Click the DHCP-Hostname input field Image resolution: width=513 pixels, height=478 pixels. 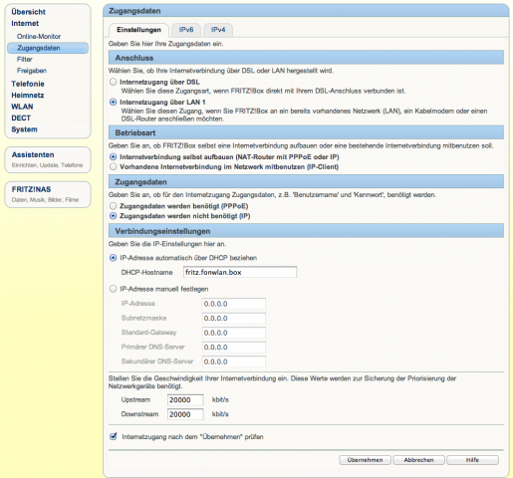click(x=240, y=272)
